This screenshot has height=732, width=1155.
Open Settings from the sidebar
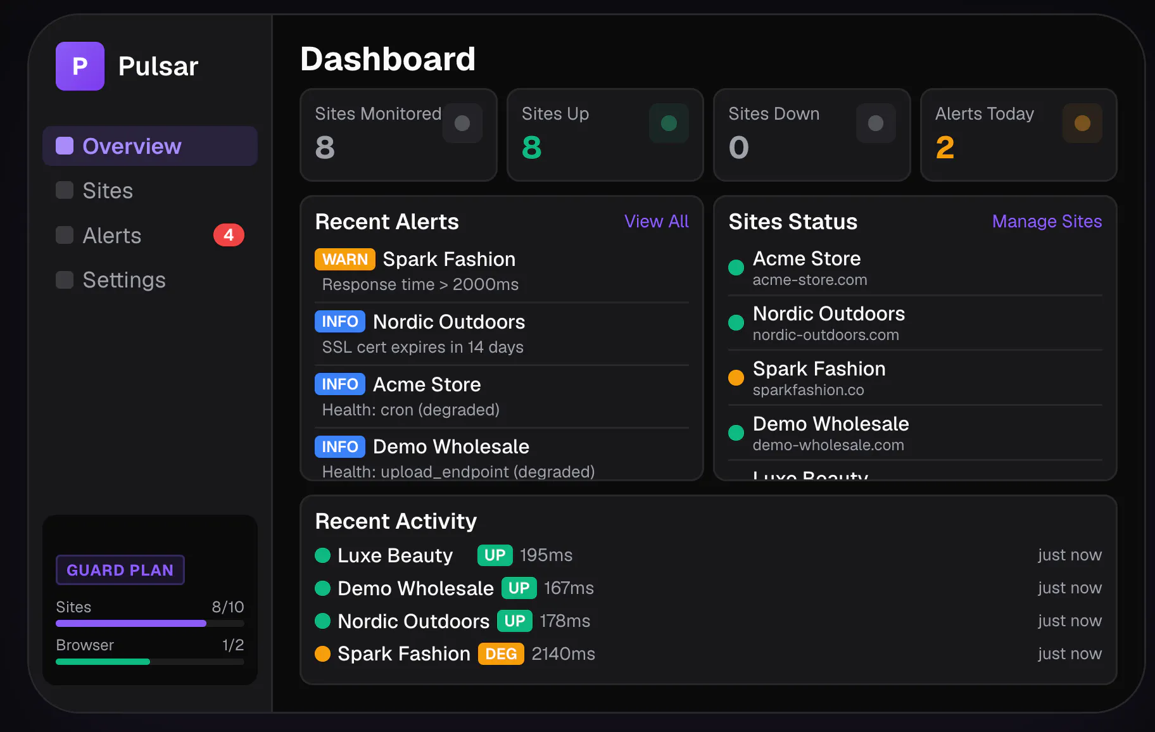point(150,279)
